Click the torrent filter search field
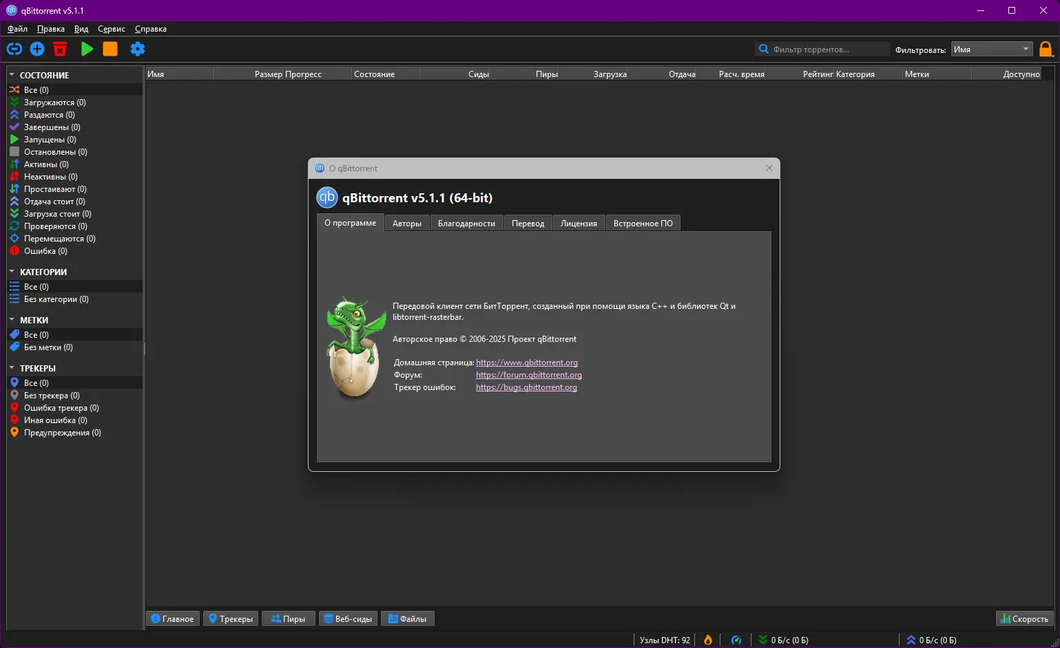1060x648 pixels. 822,49
